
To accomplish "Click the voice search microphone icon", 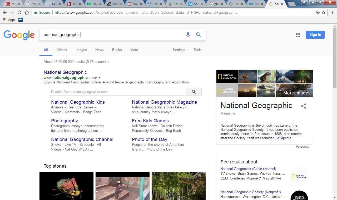I will tap(188, 35).
